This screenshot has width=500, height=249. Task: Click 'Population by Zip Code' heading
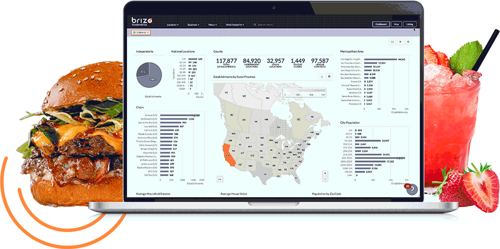327,193
